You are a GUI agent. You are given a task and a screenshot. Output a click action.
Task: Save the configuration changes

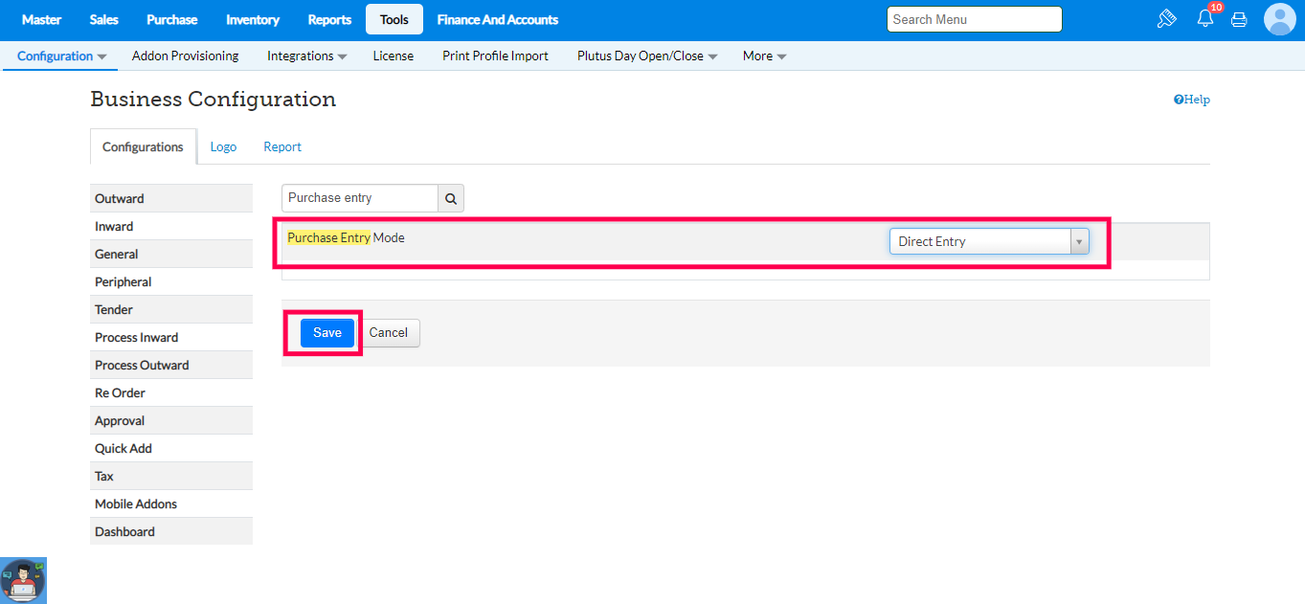pyautogui.click(x=327, y=332)
